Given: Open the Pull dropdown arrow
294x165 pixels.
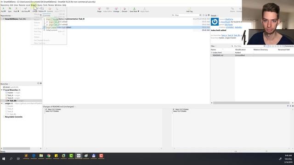Looking at the screenshot, I should 5,11.
